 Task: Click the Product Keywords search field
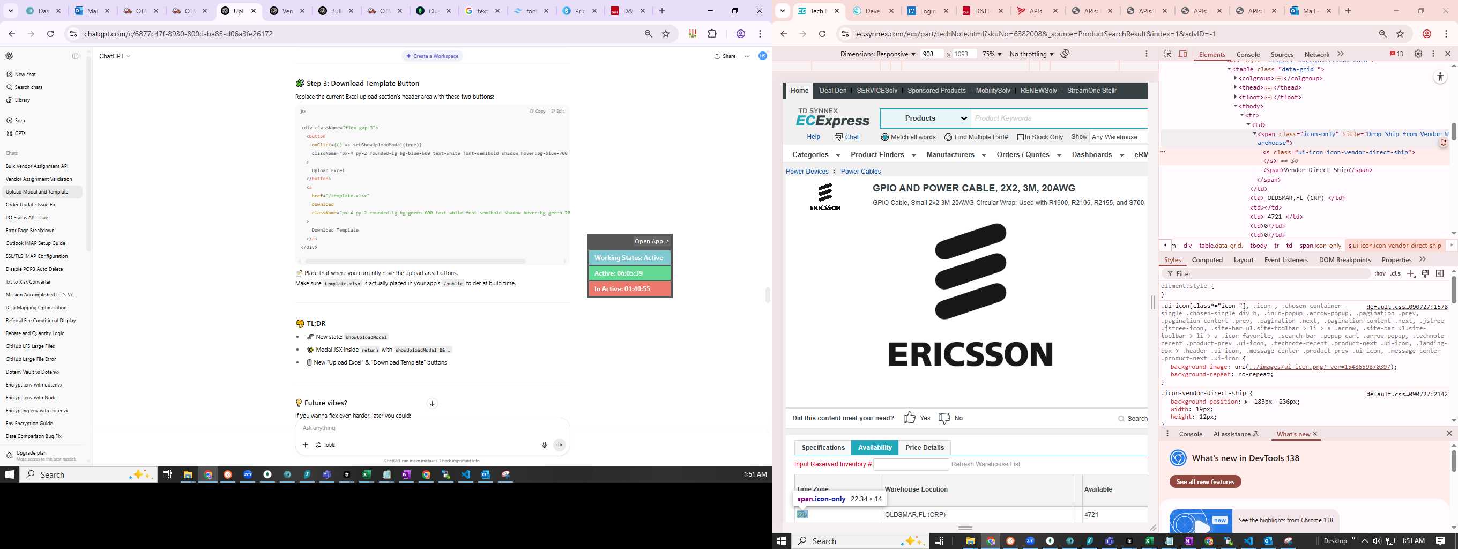tap(1059, 118)
